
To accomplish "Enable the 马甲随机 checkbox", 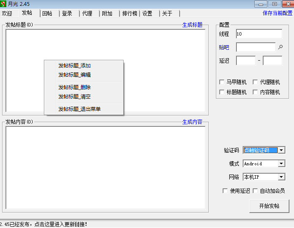I will tap(222, 82).
